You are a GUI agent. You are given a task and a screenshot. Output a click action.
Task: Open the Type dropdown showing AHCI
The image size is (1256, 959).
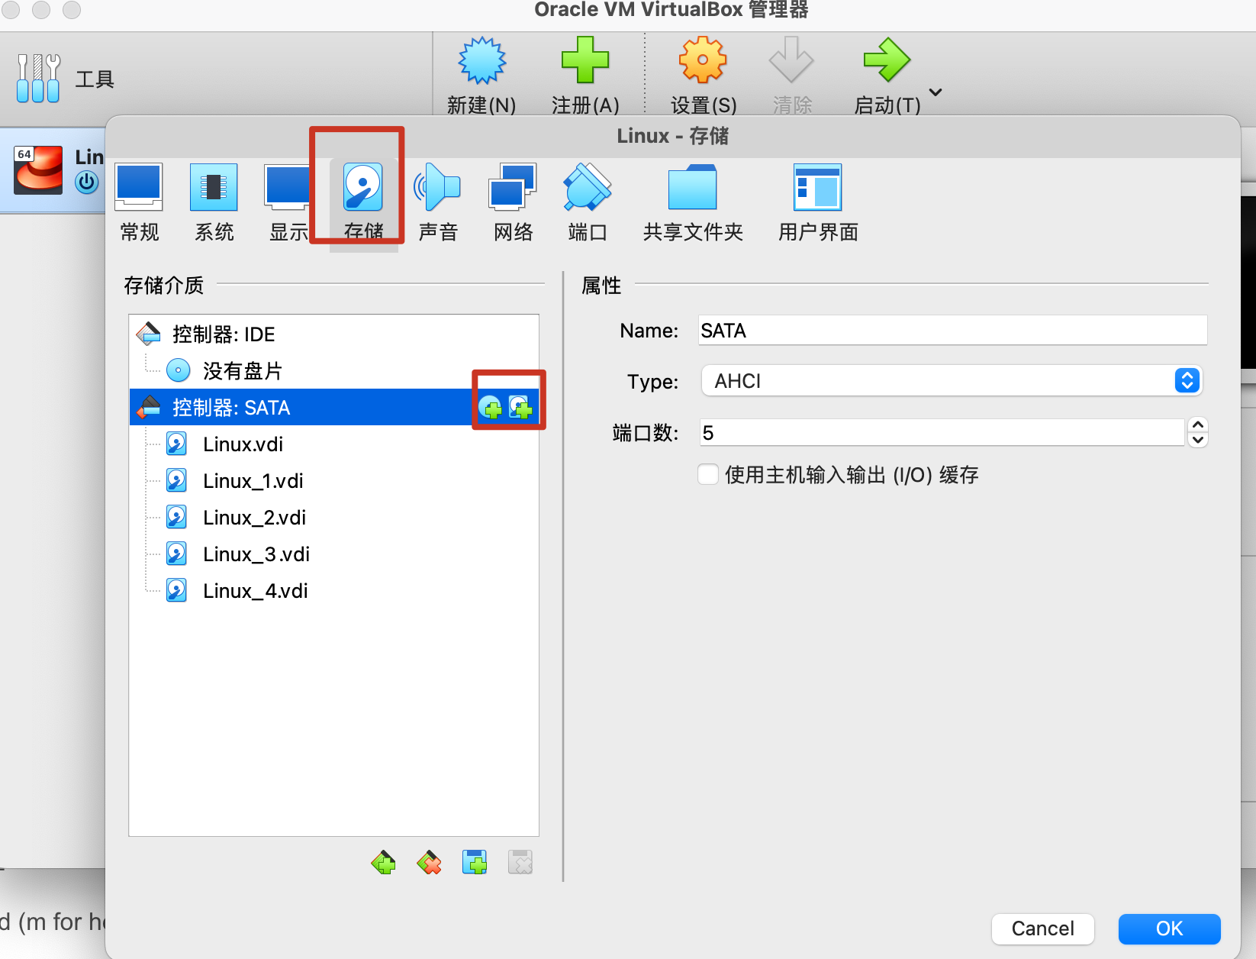[x=952, y=380]
